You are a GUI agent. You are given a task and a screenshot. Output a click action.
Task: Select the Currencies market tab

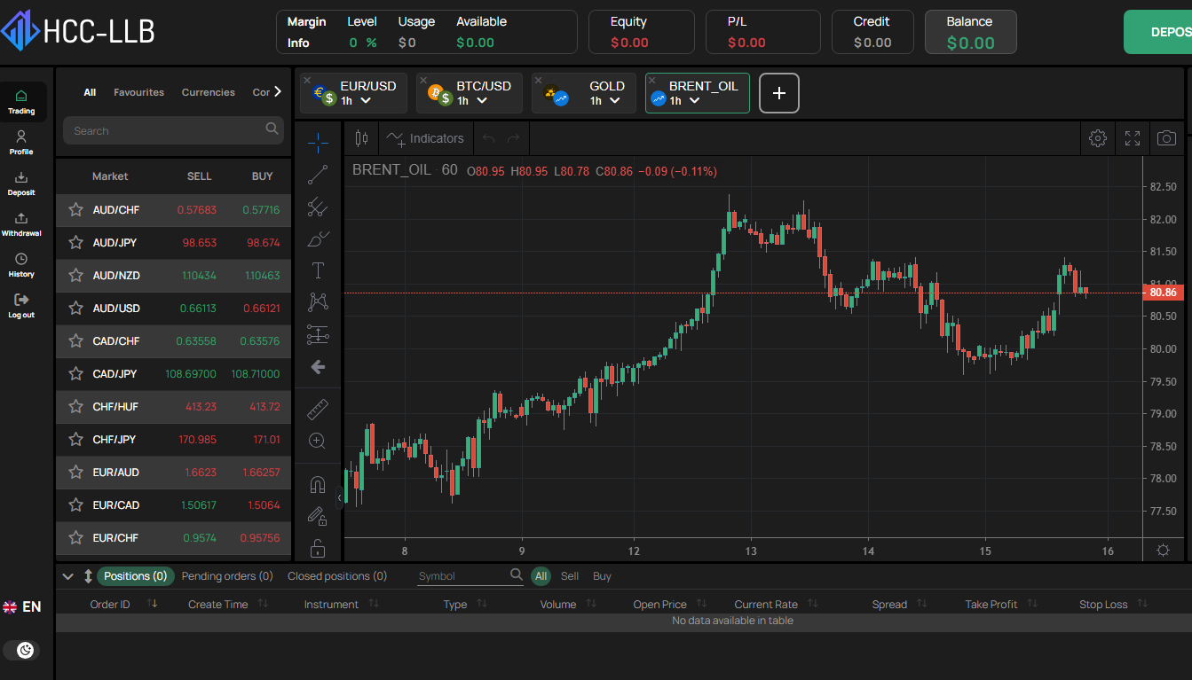click(x=209, y=92)
